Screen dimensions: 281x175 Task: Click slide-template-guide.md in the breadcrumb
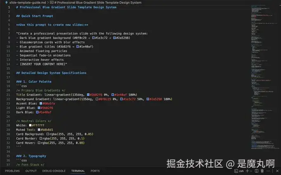(x=28, y=2)
